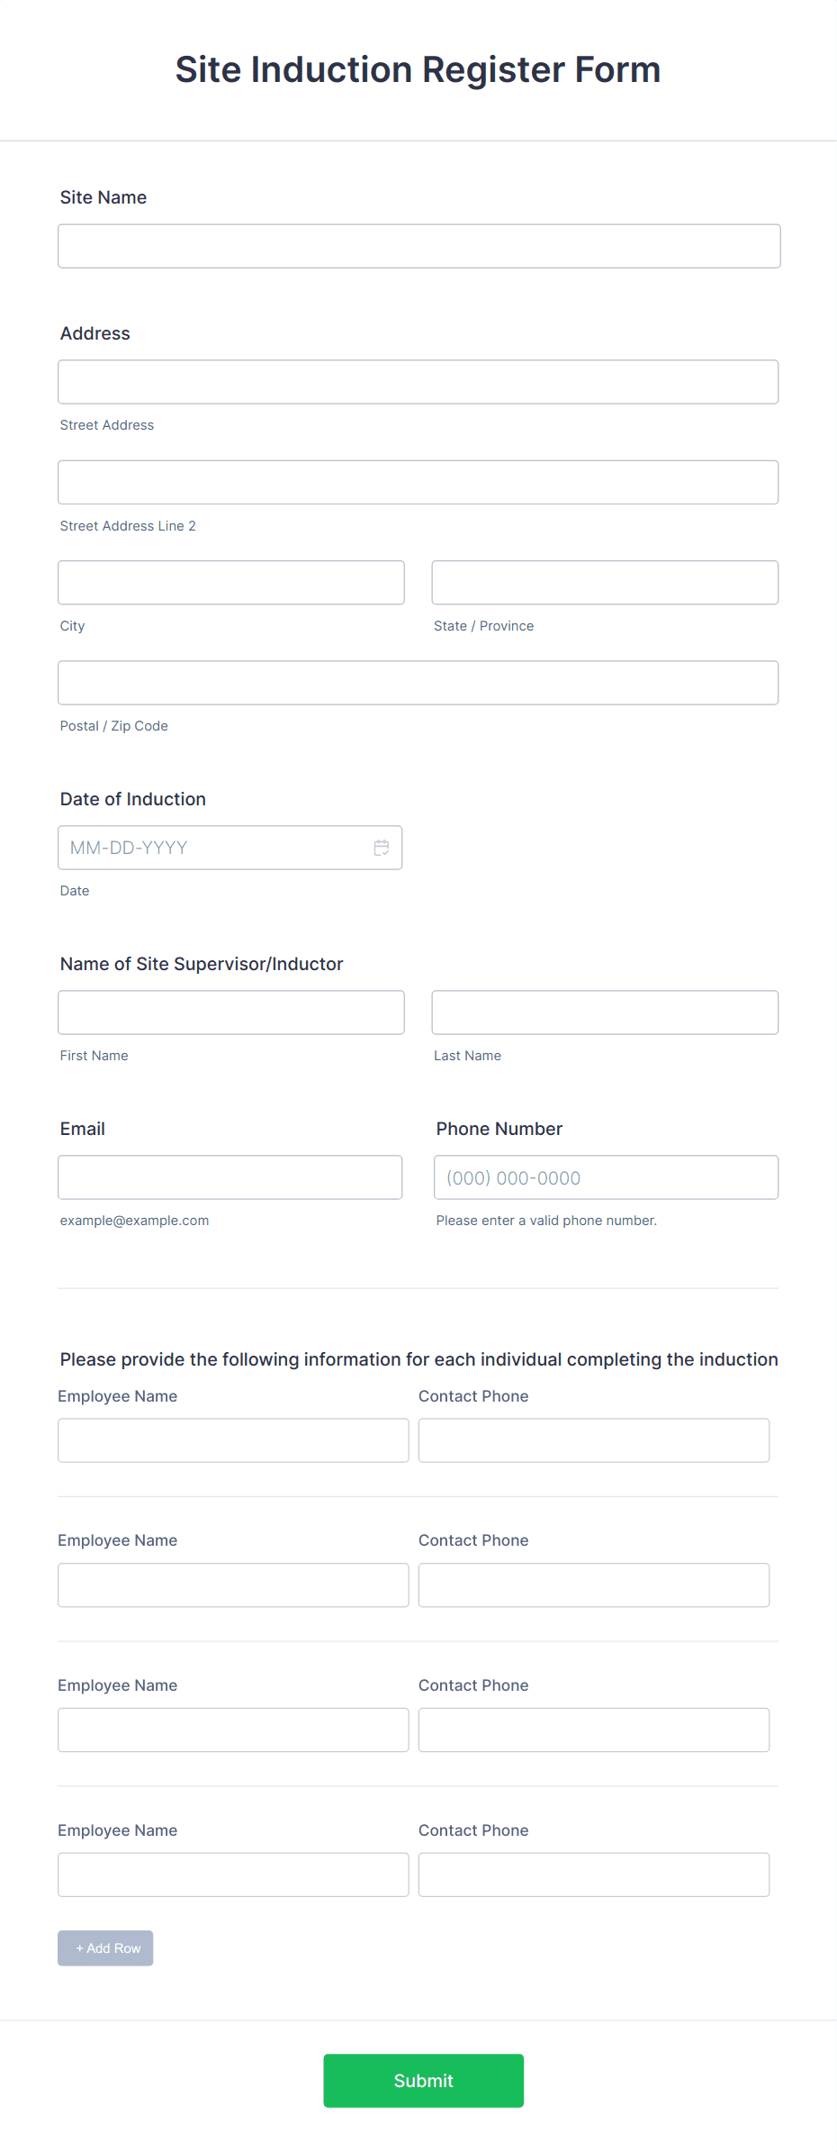Image resolution: width=837 pixels, height=2152 pixels.
Task: Click the Street Address field
Action: 418,381
